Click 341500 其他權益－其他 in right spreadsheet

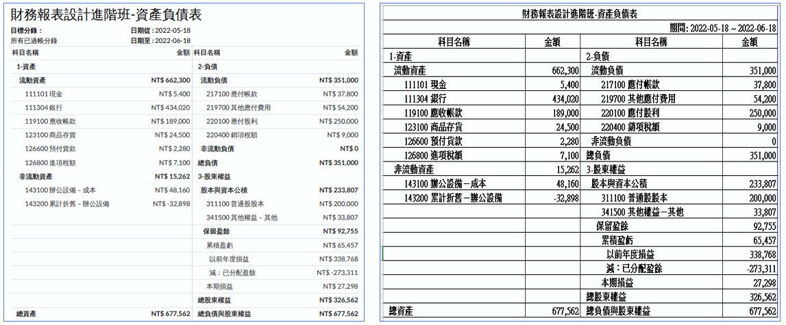point(651,212)
